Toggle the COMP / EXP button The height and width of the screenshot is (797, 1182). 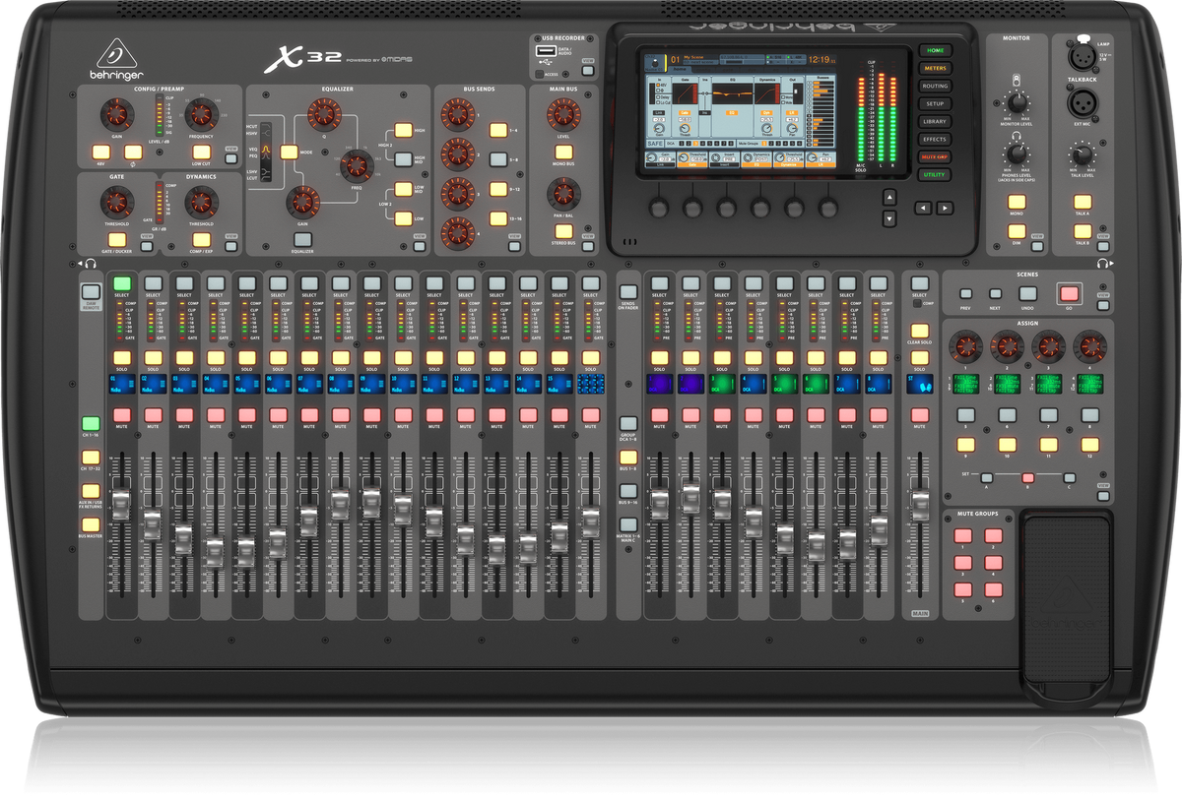click(201, 239)
